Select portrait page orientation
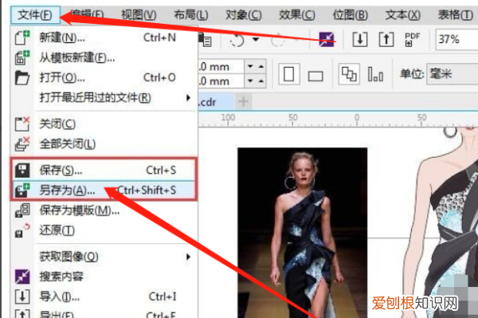The width and height of the screenshot is (478, 318). pos(288,74)
